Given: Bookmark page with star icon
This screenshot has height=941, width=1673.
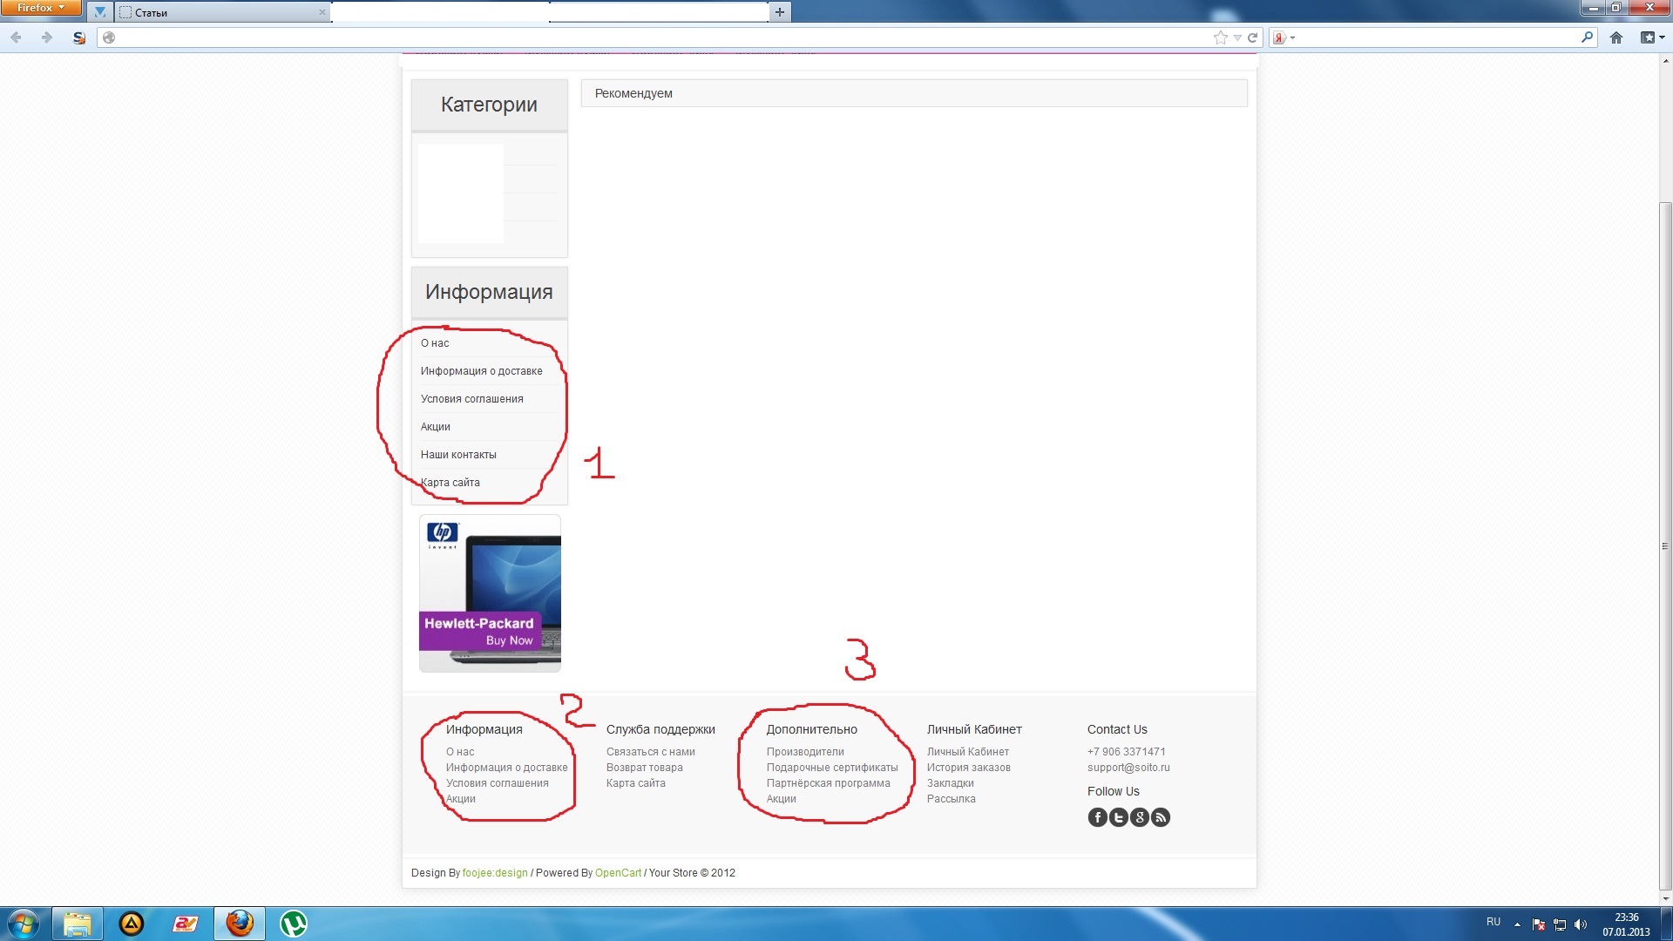Looking at the screenshot, I should [x=1220, y=37].
